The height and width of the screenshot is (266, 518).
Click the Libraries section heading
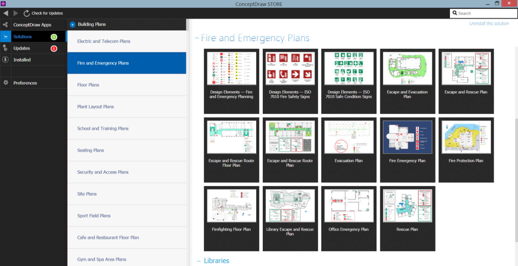[x=217, y=260]
